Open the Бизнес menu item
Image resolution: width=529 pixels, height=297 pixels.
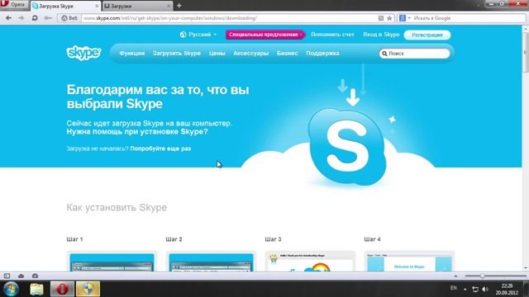[x=287, y=53]
